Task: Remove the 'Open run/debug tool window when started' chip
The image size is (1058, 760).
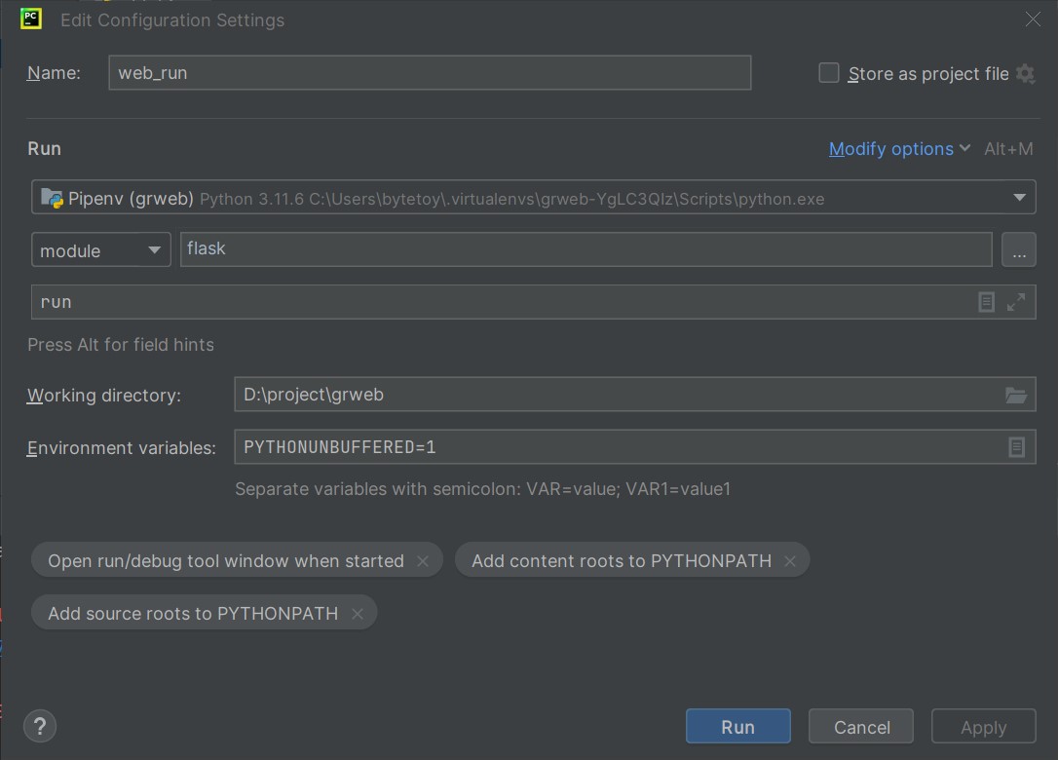Action: coord(423,561)
